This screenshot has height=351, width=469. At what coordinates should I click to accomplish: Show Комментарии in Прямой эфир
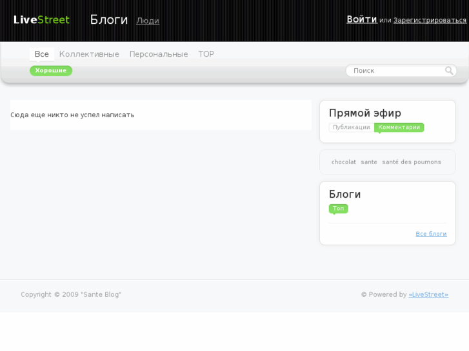click(399, 128)
